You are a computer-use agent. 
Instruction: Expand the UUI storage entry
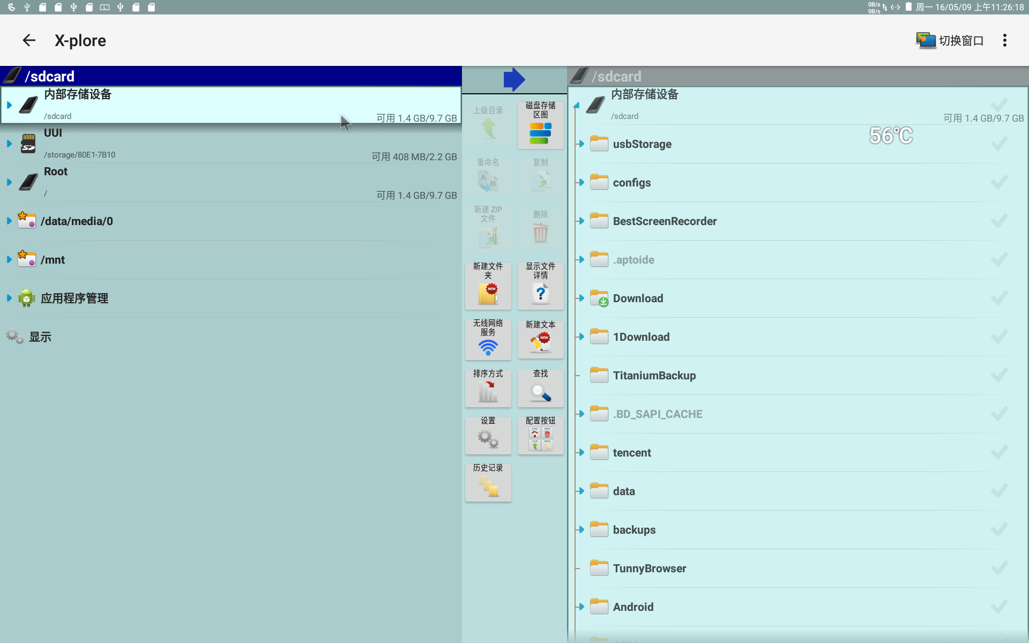click(9, 144)
